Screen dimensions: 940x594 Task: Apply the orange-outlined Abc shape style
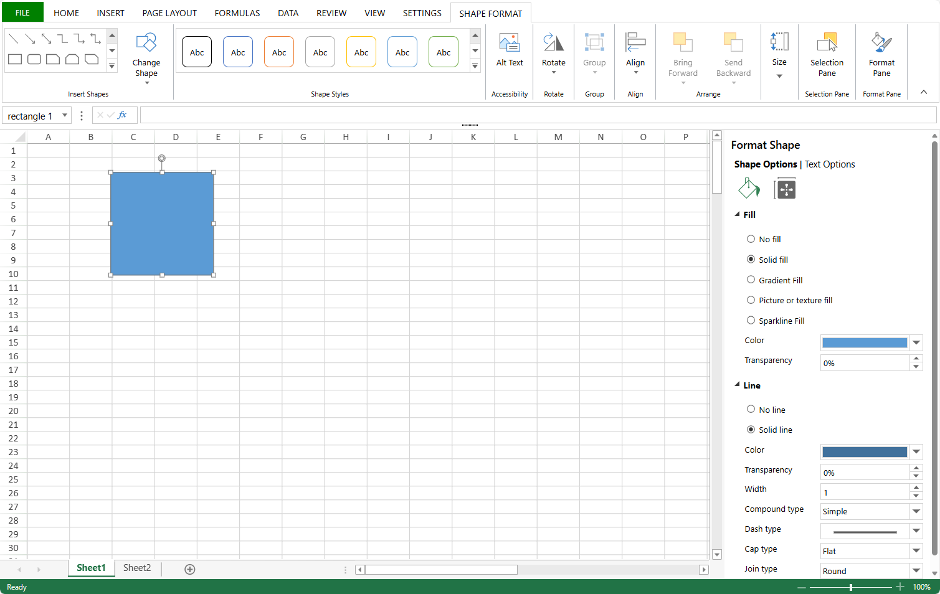(x=279, y=52)
